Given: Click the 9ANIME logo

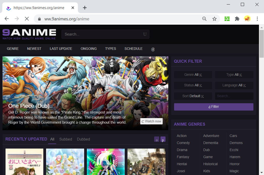Looking at the screenshot, I should (x=29, y=34).
